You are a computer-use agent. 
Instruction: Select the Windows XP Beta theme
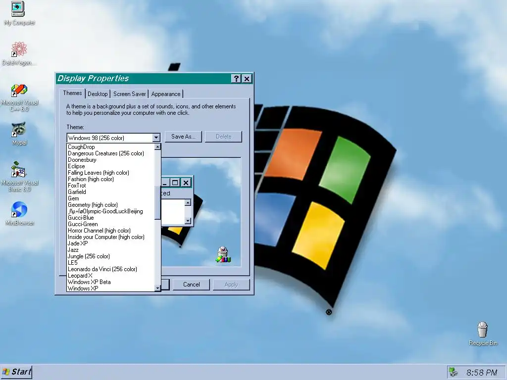(110, 282)
